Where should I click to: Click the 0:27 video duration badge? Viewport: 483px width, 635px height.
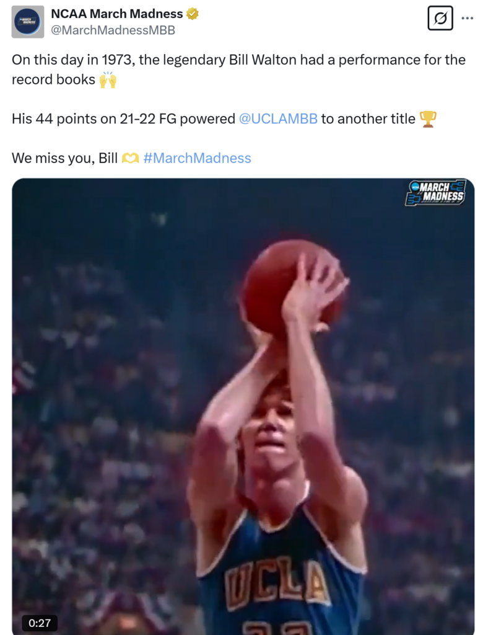click(40, 623)
